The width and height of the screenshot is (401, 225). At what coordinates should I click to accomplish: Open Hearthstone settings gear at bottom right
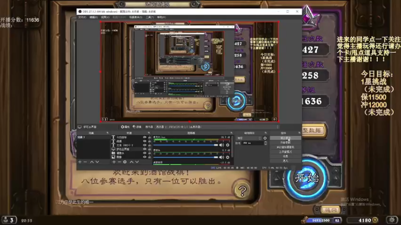coord(392,219)
